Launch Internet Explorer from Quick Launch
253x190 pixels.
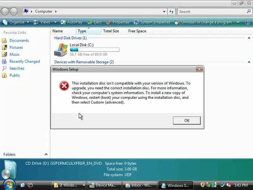click(23, 185)
